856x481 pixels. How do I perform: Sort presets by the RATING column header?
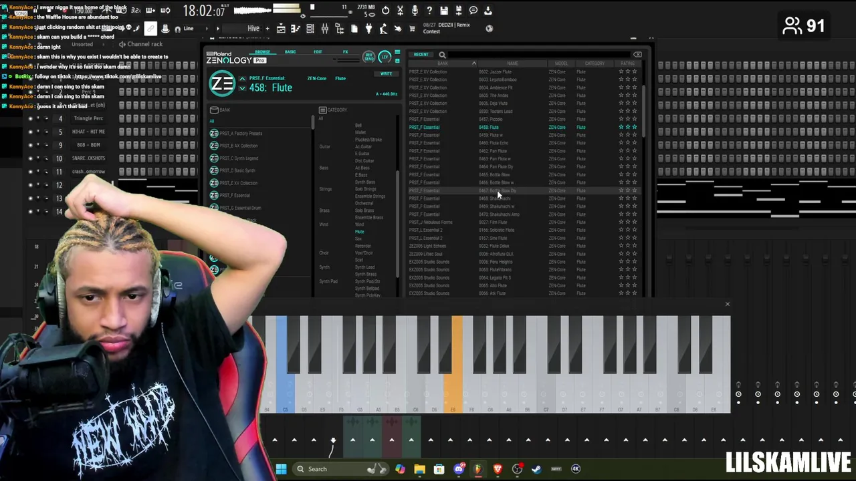[x=627, y=63]
